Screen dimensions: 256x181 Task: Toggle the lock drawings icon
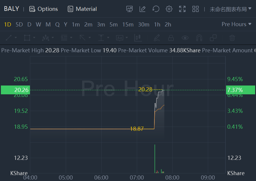coord(171,38)
